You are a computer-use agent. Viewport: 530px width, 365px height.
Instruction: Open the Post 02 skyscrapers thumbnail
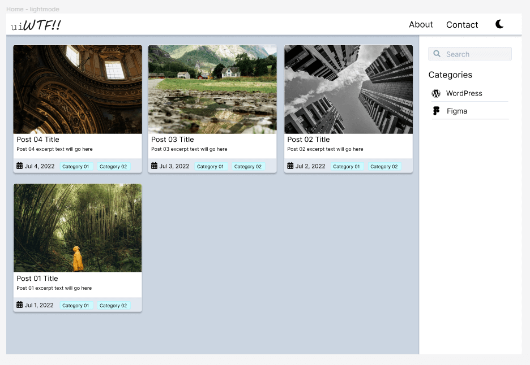348,89
